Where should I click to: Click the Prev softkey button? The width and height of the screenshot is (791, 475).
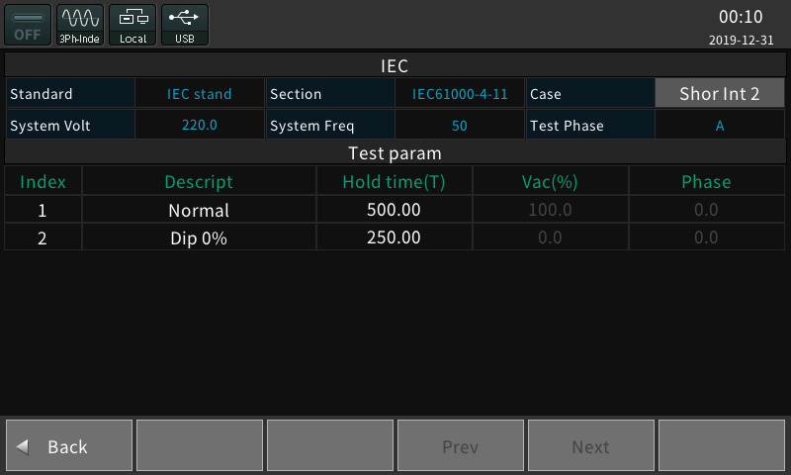click(461, 445)
